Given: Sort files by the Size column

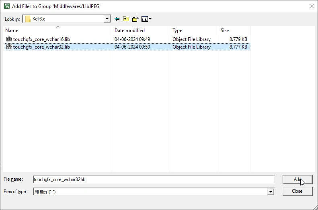Looking at the screenshot, I should (x=234, y=31).
